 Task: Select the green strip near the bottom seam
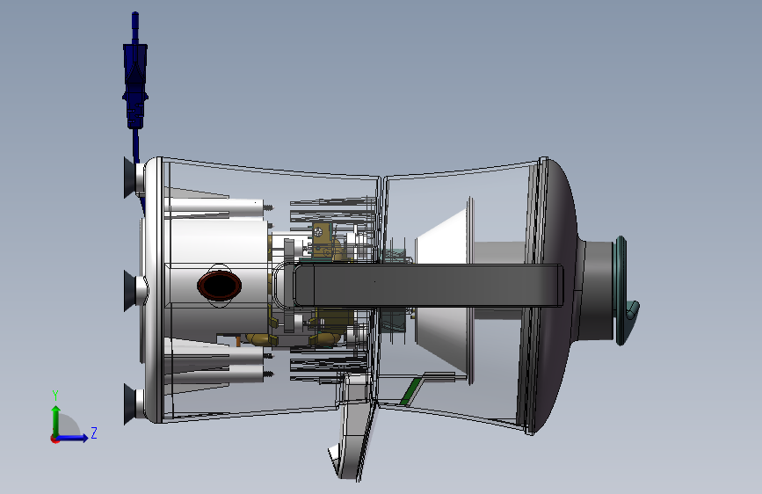(410, 392)
